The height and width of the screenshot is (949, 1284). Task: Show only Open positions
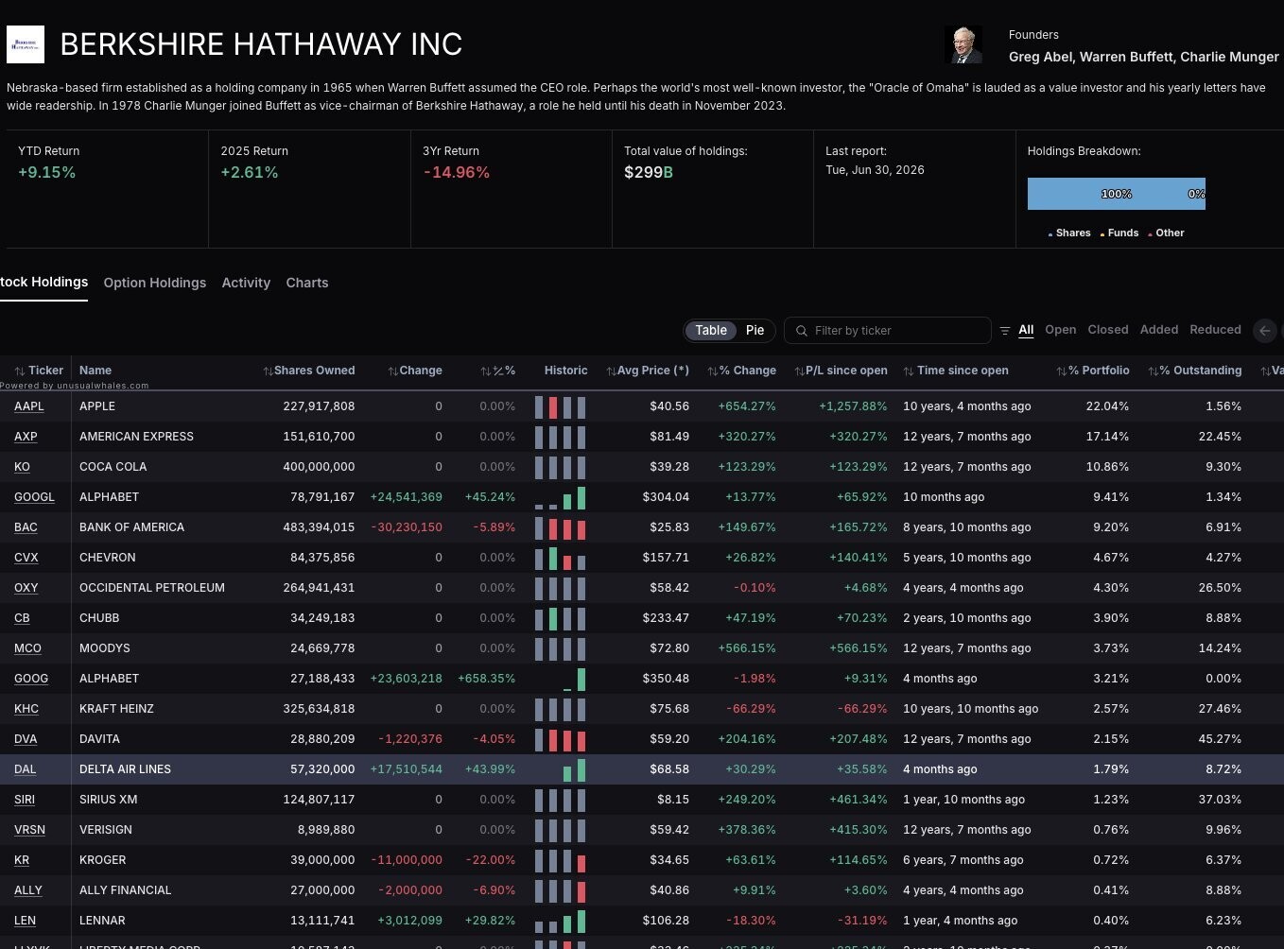tap(1060, 330)
